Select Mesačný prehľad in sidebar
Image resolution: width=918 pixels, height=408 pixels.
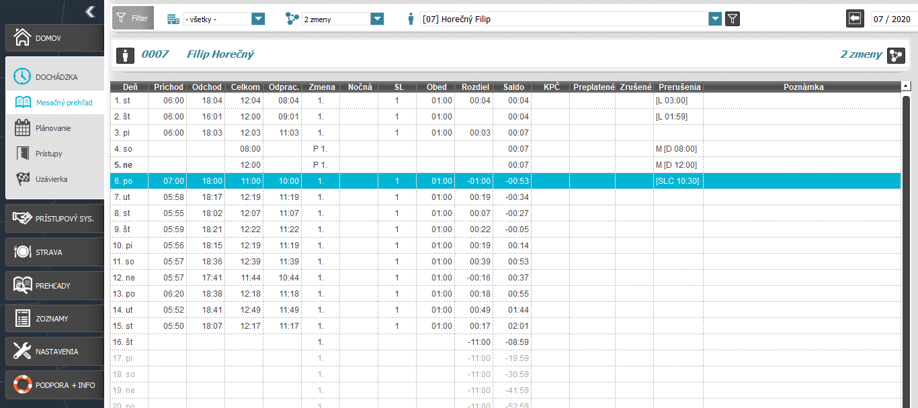tap(56, 103)
